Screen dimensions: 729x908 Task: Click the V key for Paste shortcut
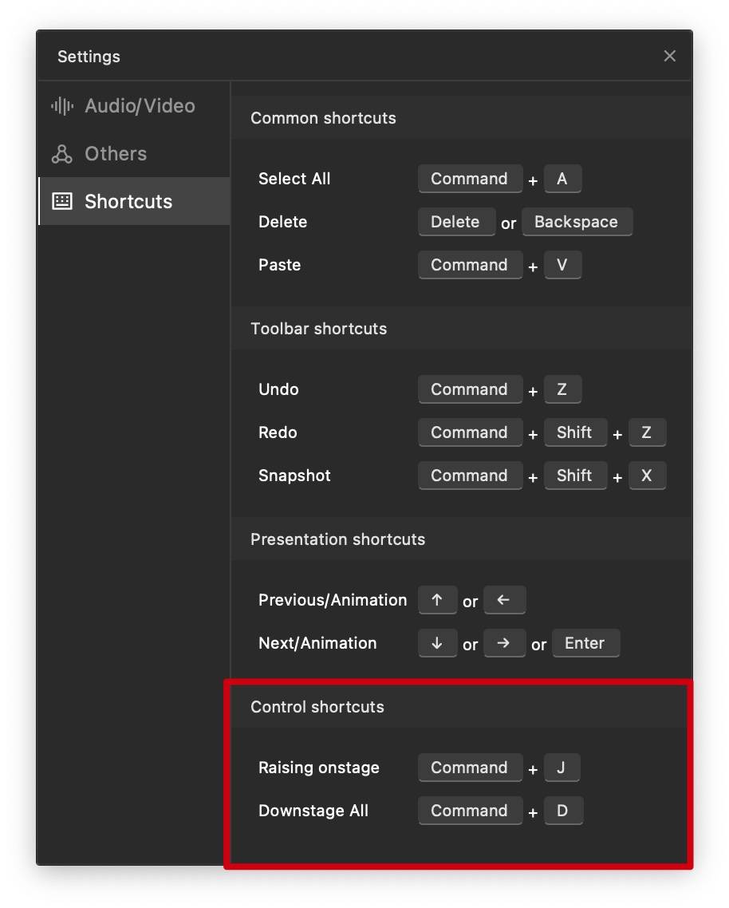pos(562,265)
